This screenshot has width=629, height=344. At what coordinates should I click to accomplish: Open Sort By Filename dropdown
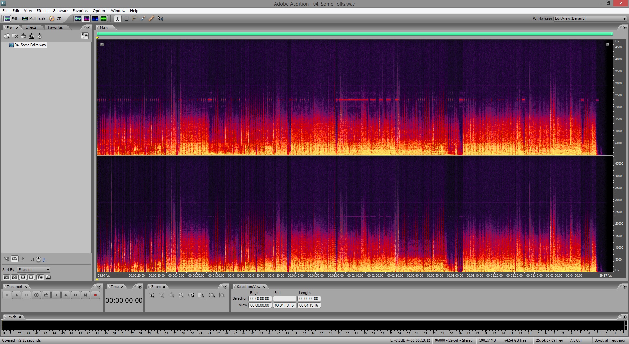(34, 270)
